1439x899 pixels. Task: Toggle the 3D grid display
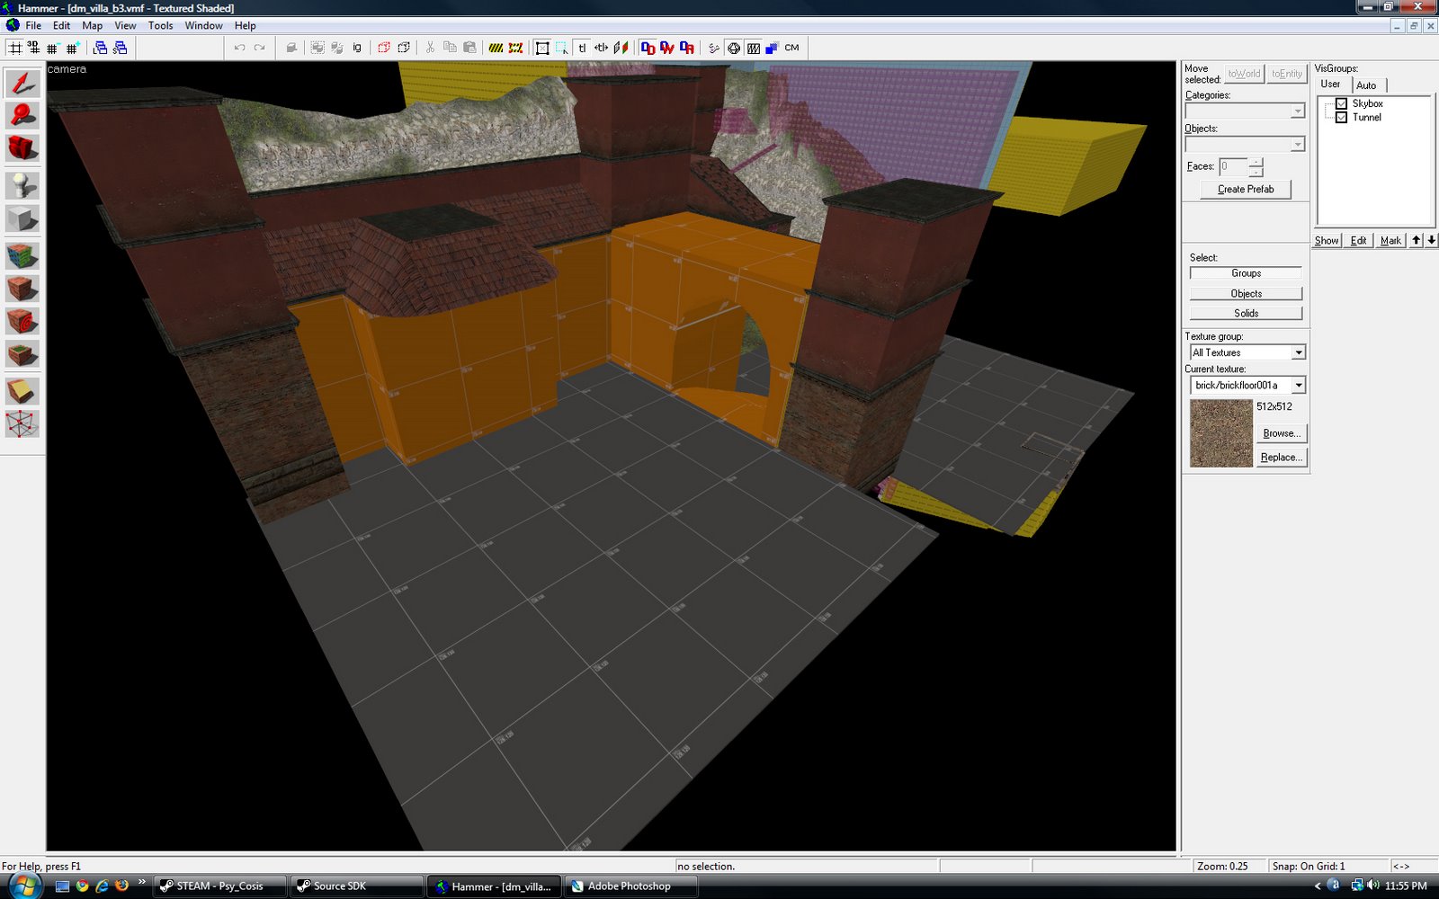click(34, 48)
